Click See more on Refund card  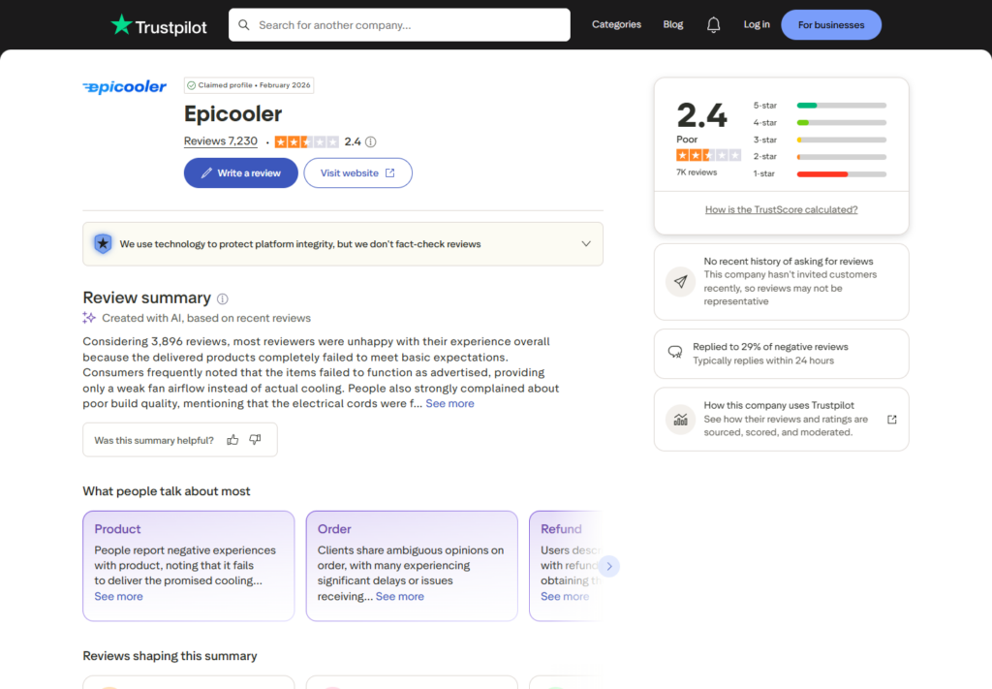[565, 597]
